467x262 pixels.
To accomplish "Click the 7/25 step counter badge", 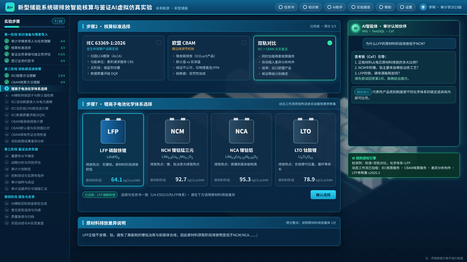I will pyautogui.click(x=58, y=21).
